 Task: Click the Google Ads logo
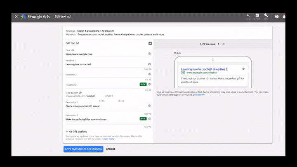coord(35,16)
